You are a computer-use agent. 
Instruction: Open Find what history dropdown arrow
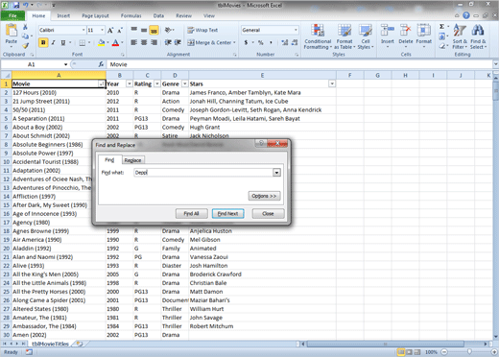click(x=276, y=173)
